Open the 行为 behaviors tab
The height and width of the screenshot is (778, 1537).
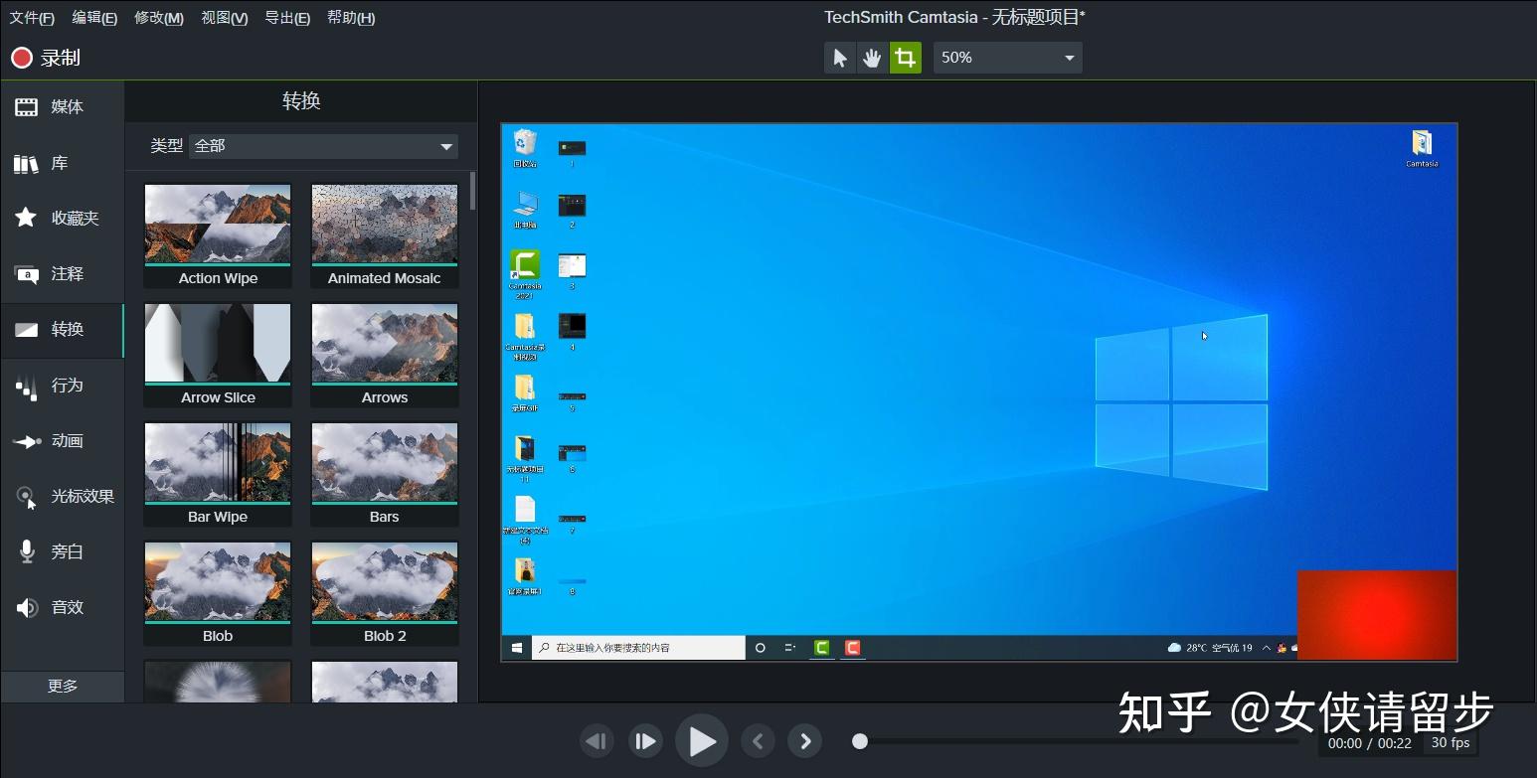(63, 386)
